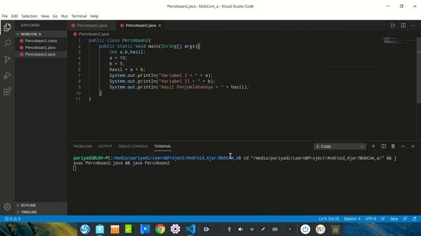
Task: Switch to PROBLEMS panel tab
Action: click(83, 146)
